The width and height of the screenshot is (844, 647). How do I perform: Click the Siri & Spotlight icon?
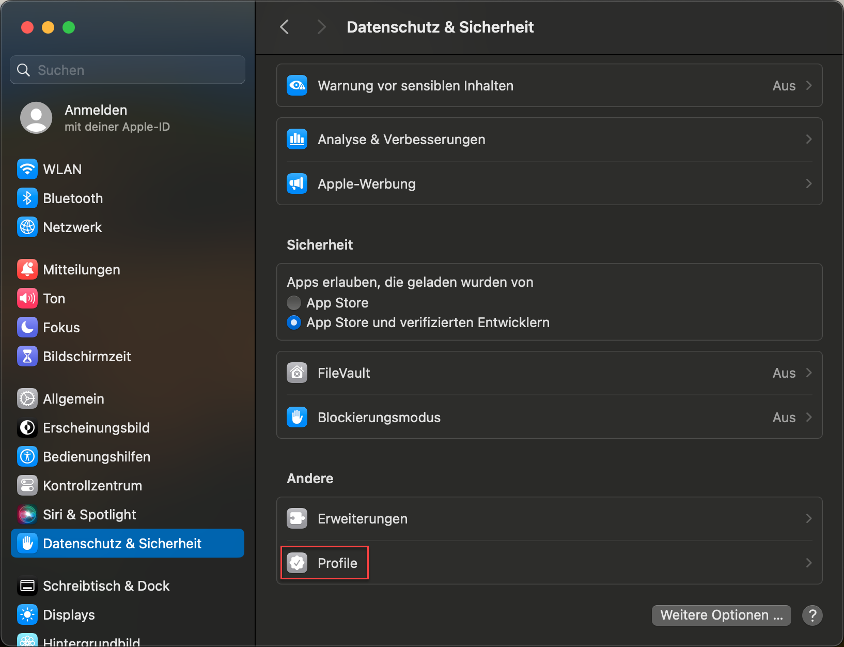coord(27,514)
